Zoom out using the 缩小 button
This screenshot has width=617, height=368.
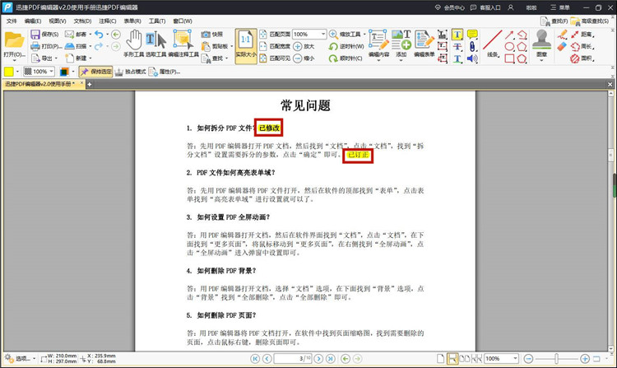pyautogui.click(x=304, y=58)
